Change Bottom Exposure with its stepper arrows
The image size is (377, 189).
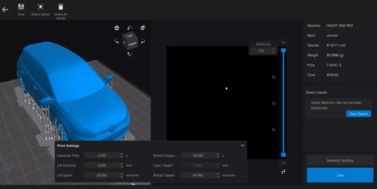pos(218,155)
